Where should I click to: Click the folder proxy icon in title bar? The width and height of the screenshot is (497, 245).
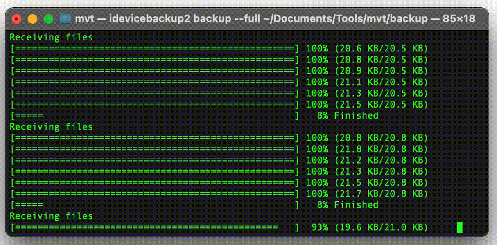pyautogui.click(x=66, y=19)
